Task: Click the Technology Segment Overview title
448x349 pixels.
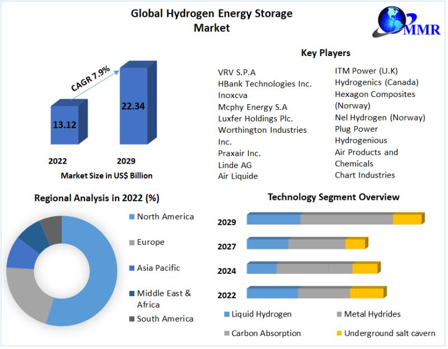Action: 333,197
